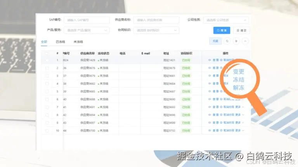
Task: Expand 更多 menu for 供应商9691
Action: [x=239, y=107]
